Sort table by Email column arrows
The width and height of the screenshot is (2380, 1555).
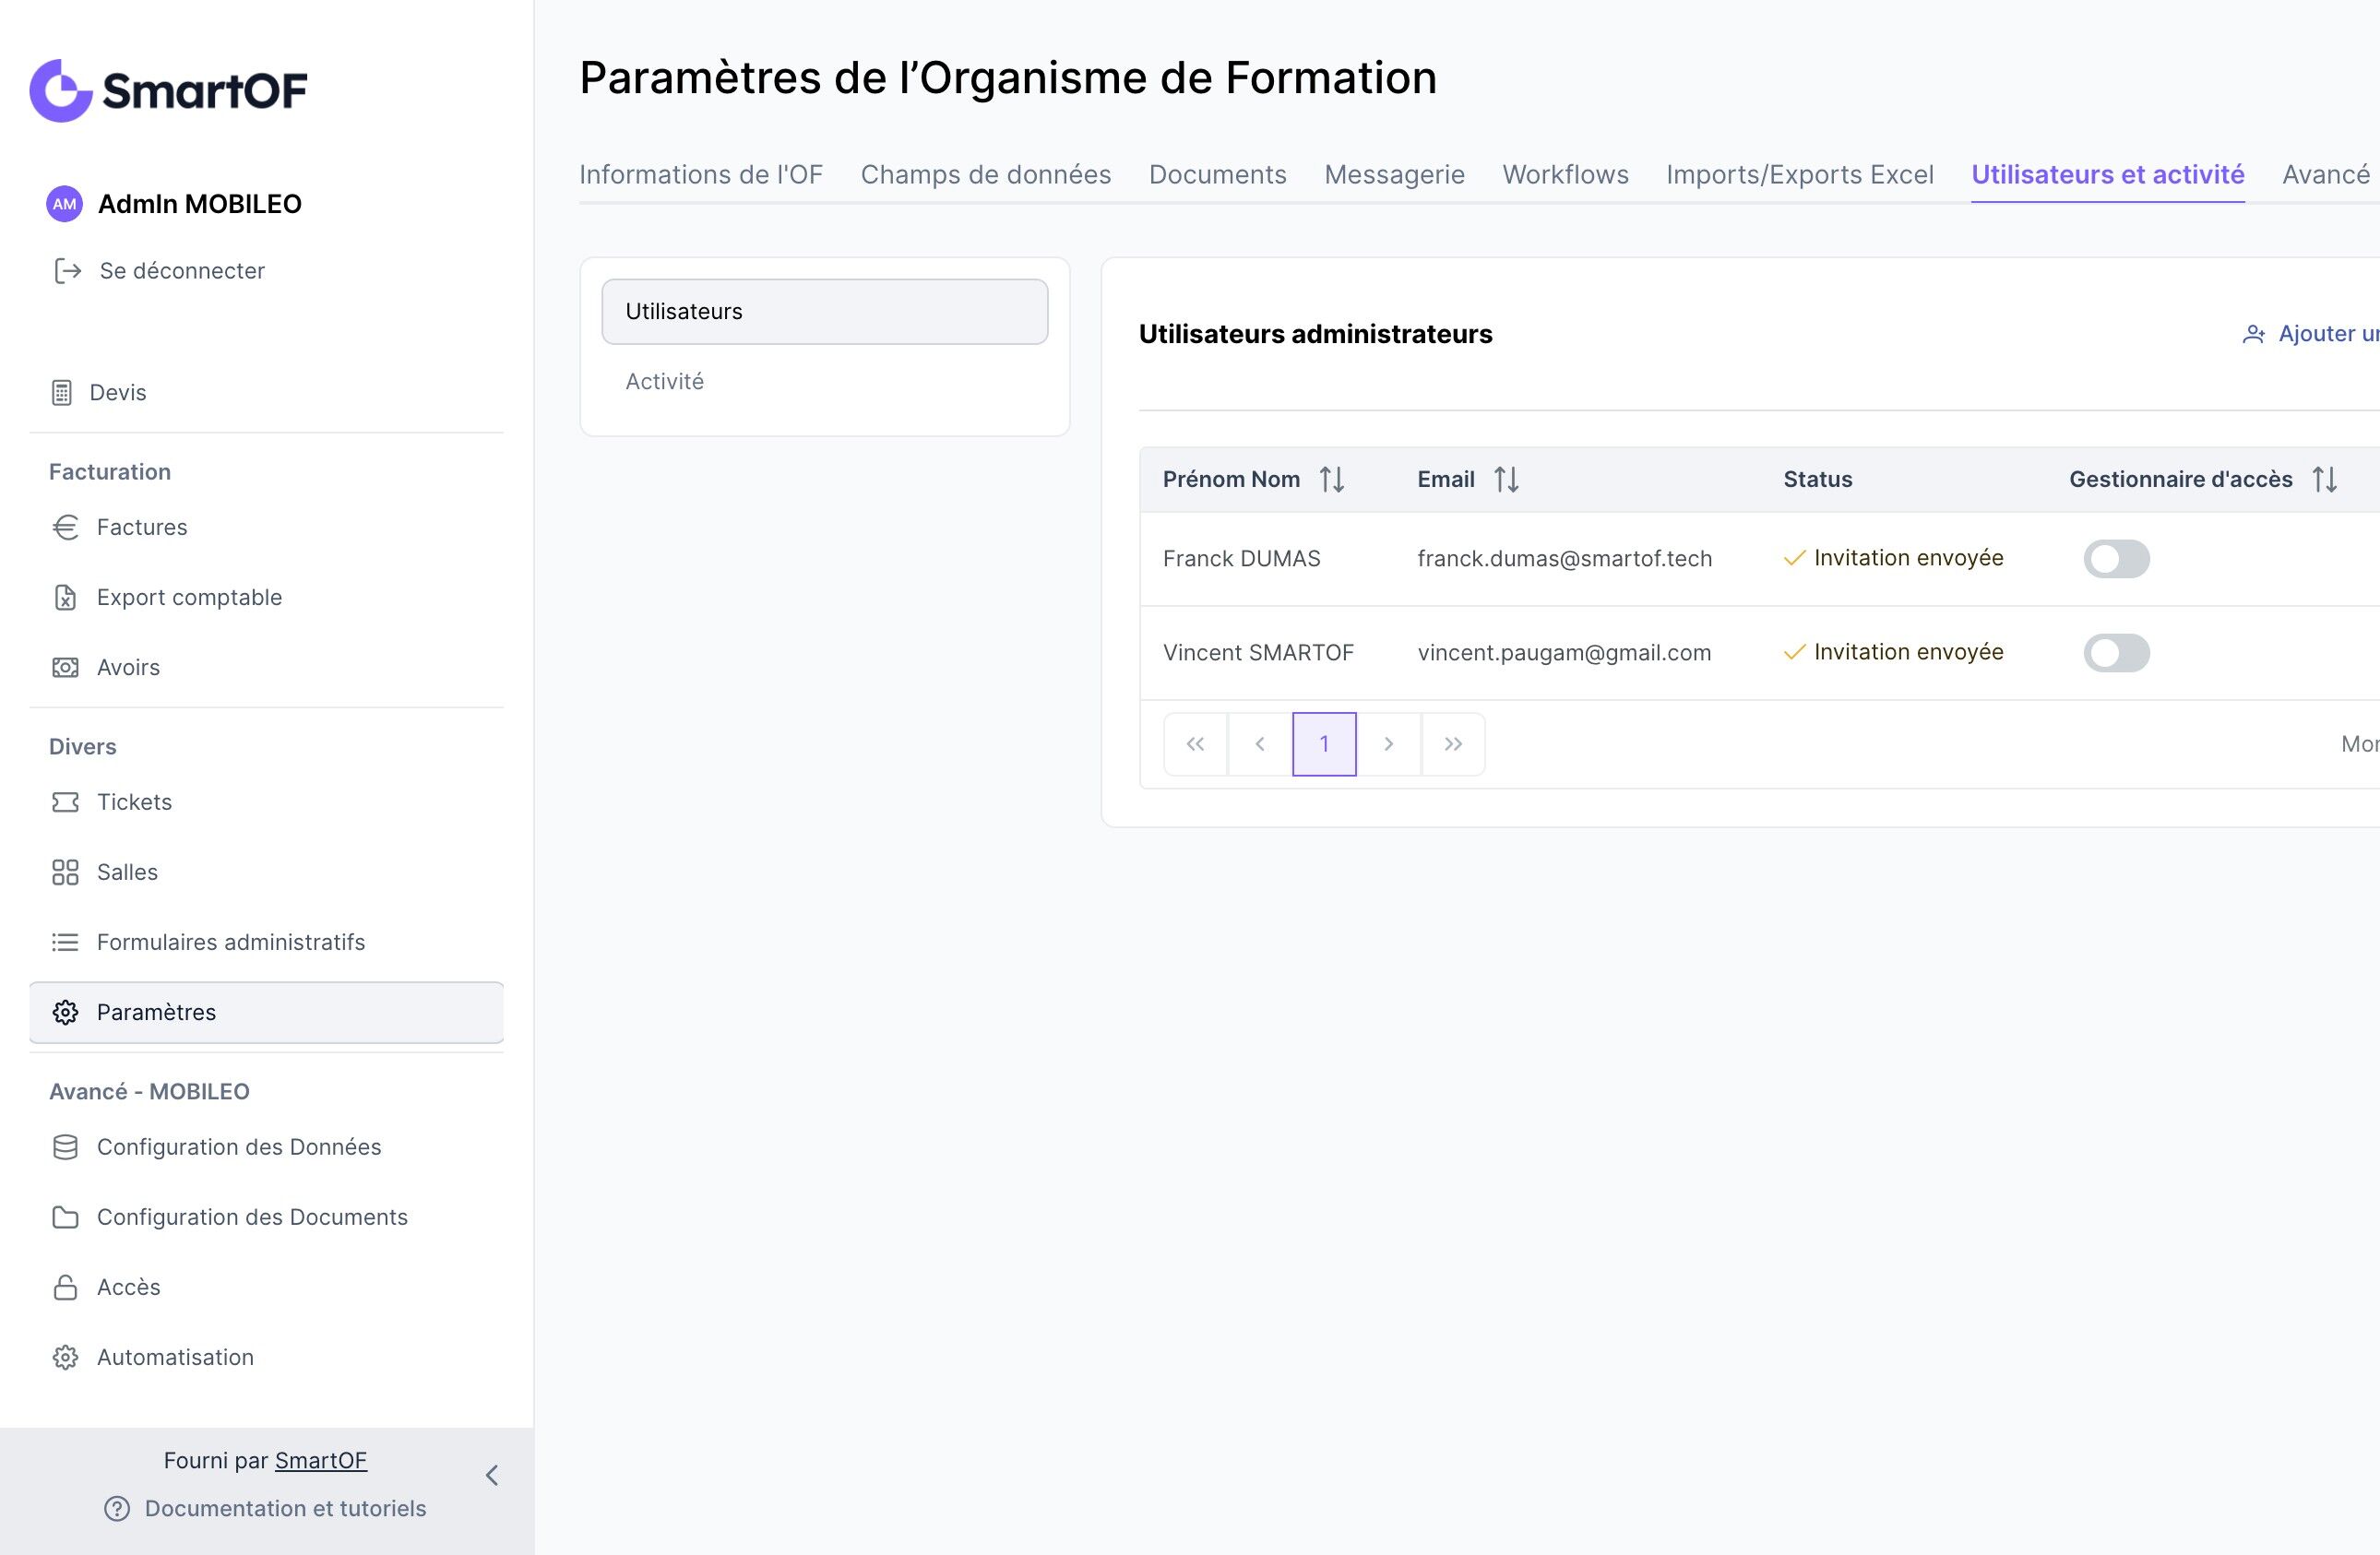pyautogui.click(x=1506, y=480)
